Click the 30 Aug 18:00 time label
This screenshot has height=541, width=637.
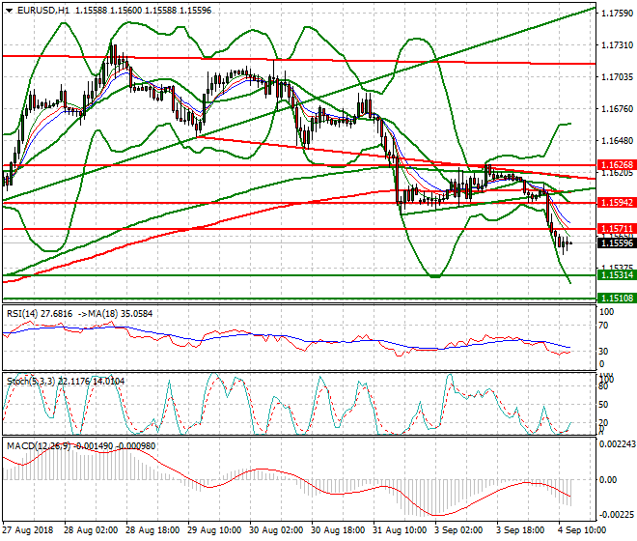click(x=338, y=530)
